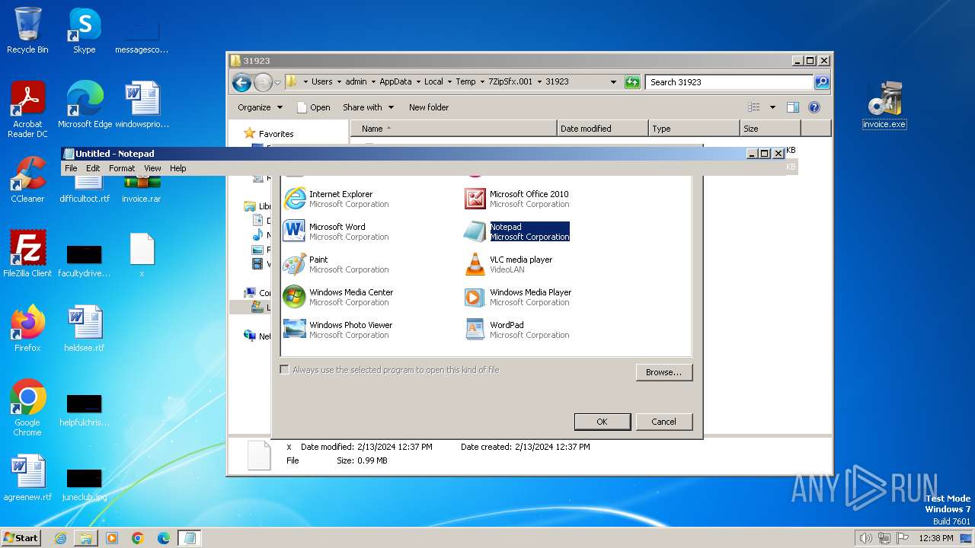Launch Firefox from desktop
The height and width of the screenshot is (548, 975).
click(27, 329)
